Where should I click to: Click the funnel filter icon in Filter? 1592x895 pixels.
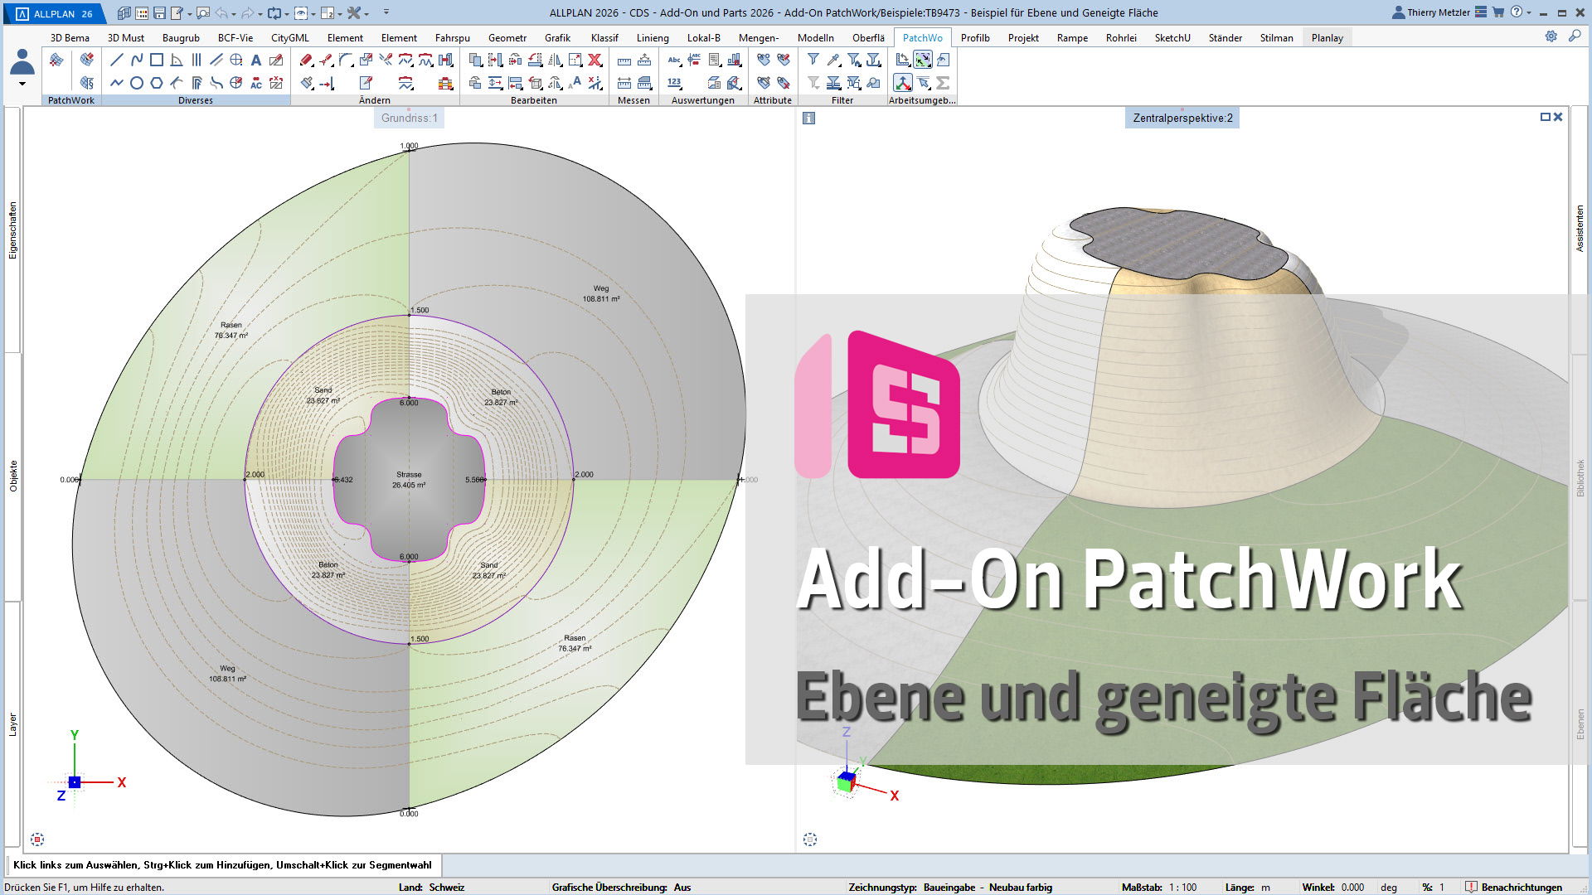(813, 60)
